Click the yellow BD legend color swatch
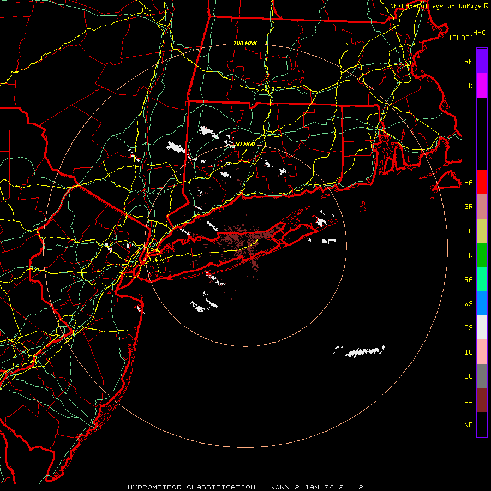491x491 pixels. coord(482,231)
